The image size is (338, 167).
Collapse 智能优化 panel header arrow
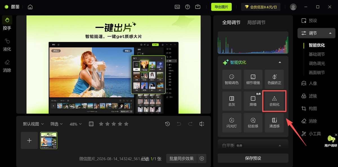280,62
